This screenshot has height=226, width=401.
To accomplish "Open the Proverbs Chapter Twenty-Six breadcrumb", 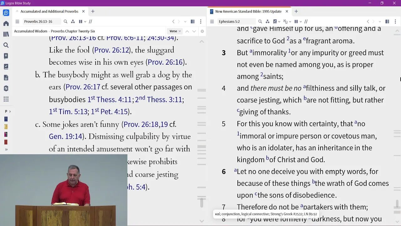I will 73,31.
